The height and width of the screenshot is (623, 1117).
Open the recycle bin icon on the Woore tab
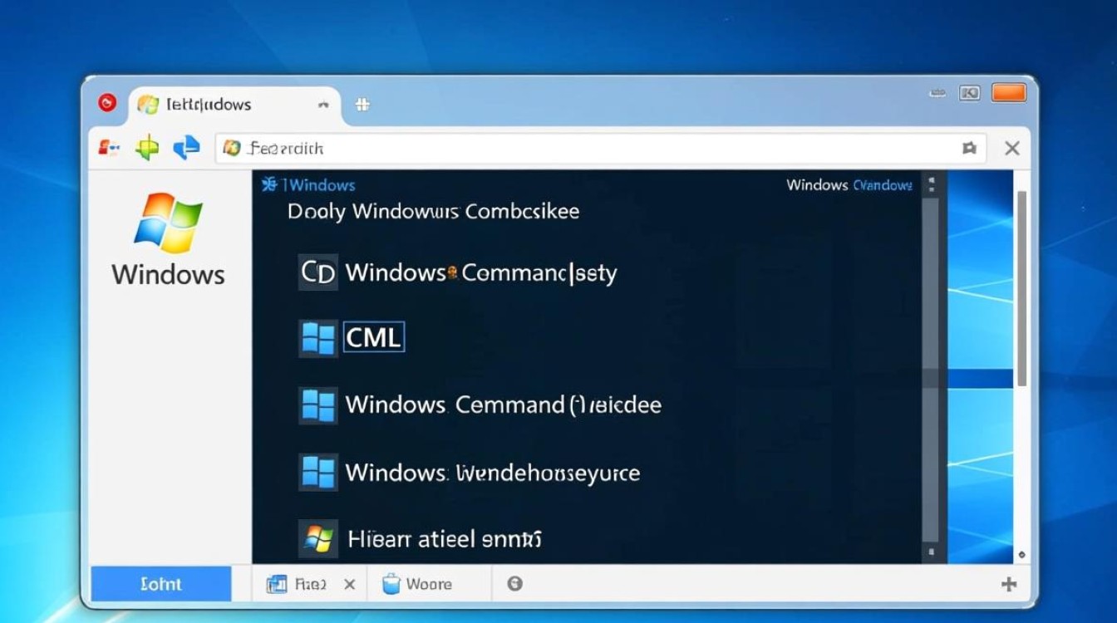click(x=391, y=583)
